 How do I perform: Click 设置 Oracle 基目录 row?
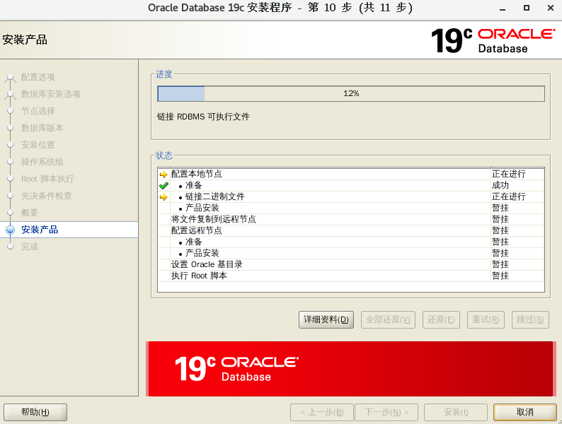(351, 264)
